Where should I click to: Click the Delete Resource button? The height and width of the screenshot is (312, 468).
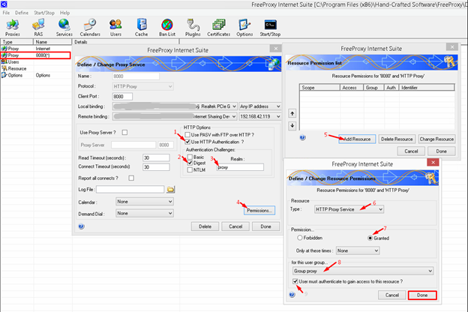tap(397, 139)
